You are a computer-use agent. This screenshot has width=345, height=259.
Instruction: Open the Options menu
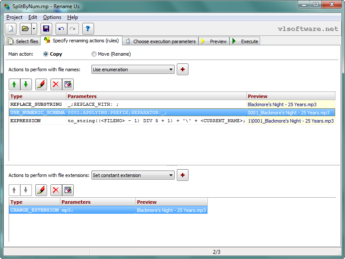tap(52, 17)
